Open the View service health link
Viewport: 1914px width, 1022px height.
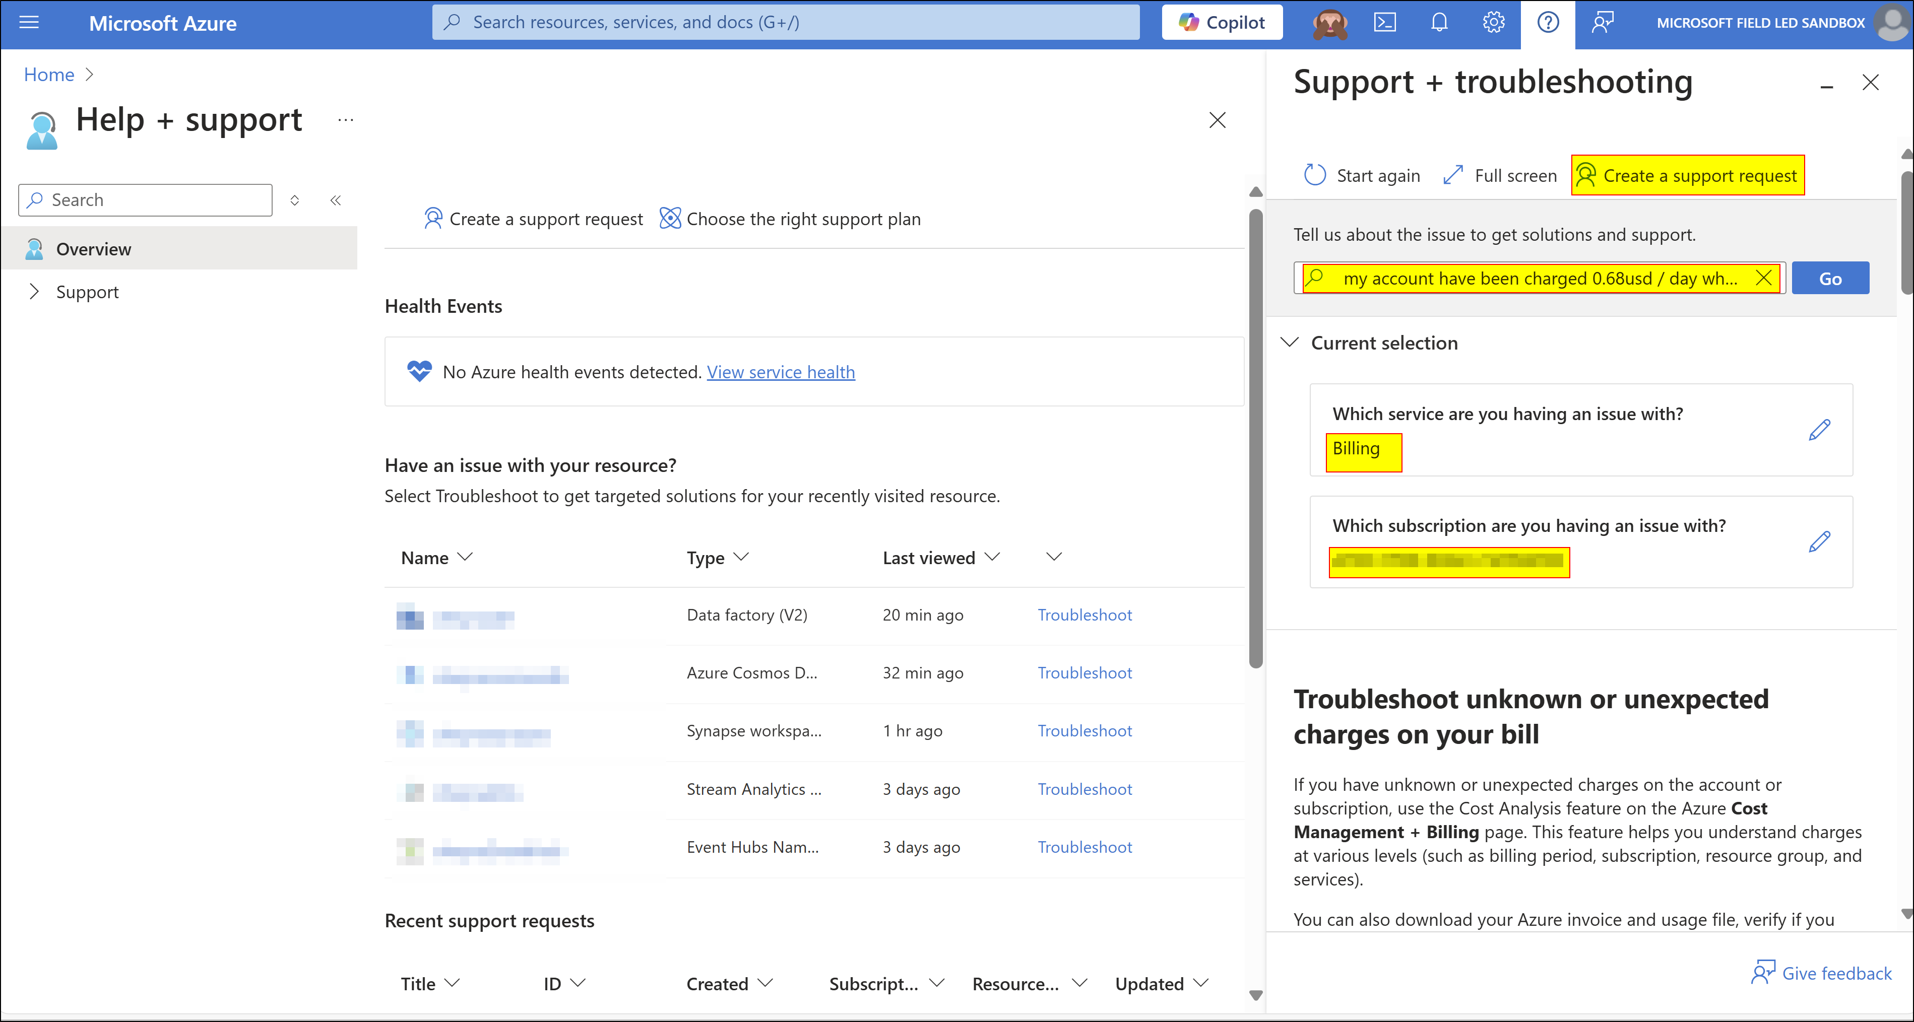[781, 372]
